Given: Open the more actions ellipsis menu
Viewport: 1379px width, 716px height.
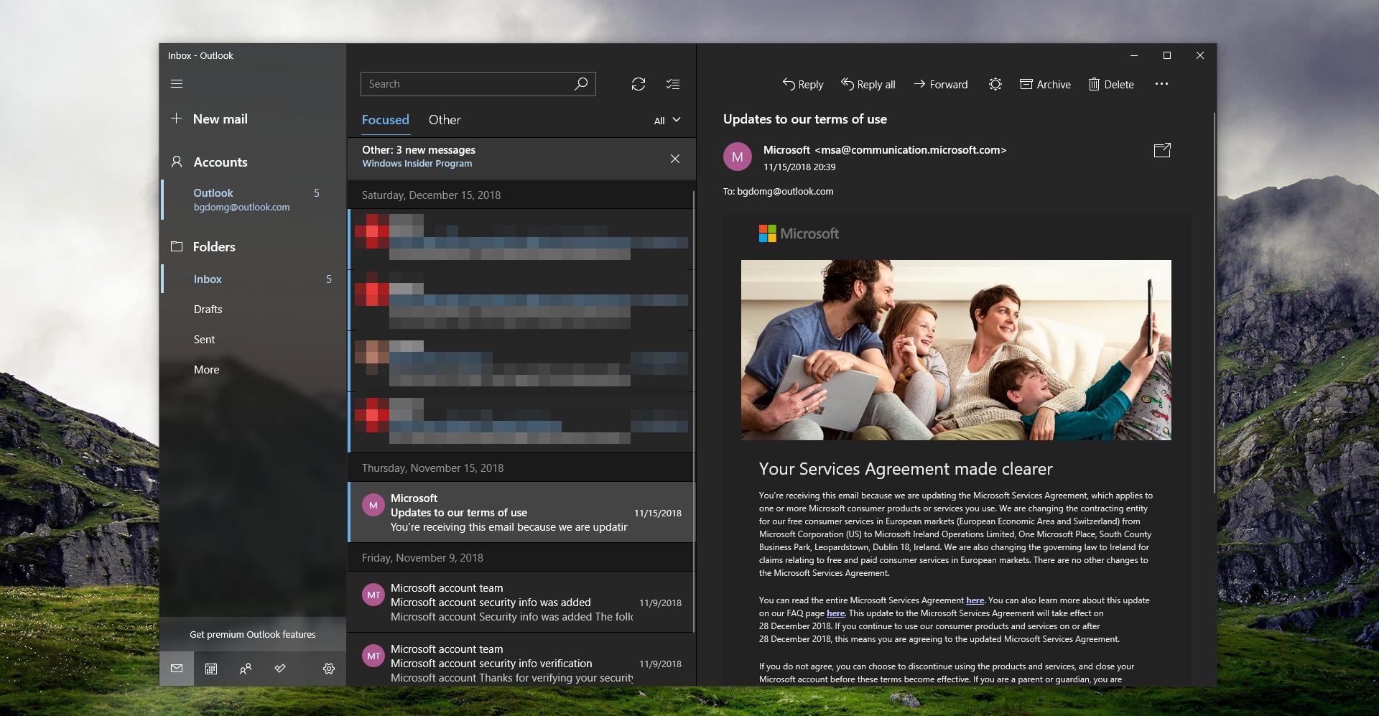Looking at the screenshot, I should coord(1161,84).
